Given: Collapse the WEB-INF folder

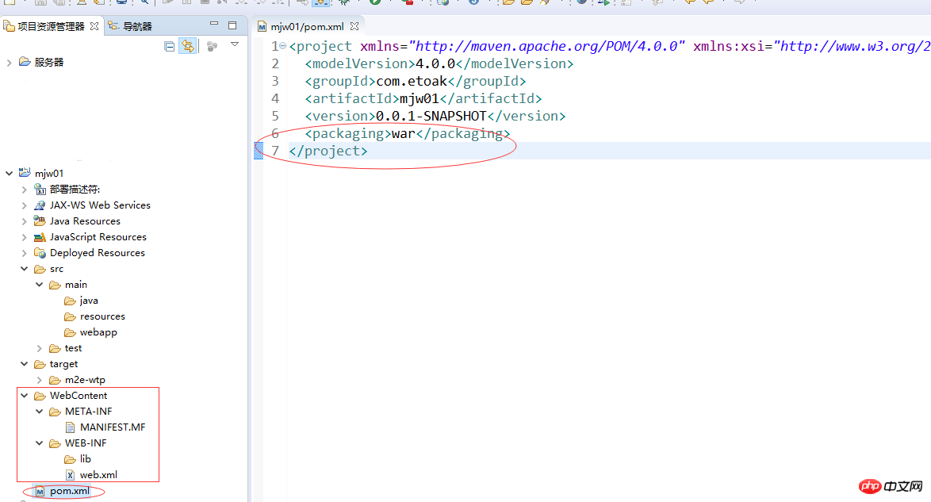Looking at the screenshot, I should click(39, 443).
